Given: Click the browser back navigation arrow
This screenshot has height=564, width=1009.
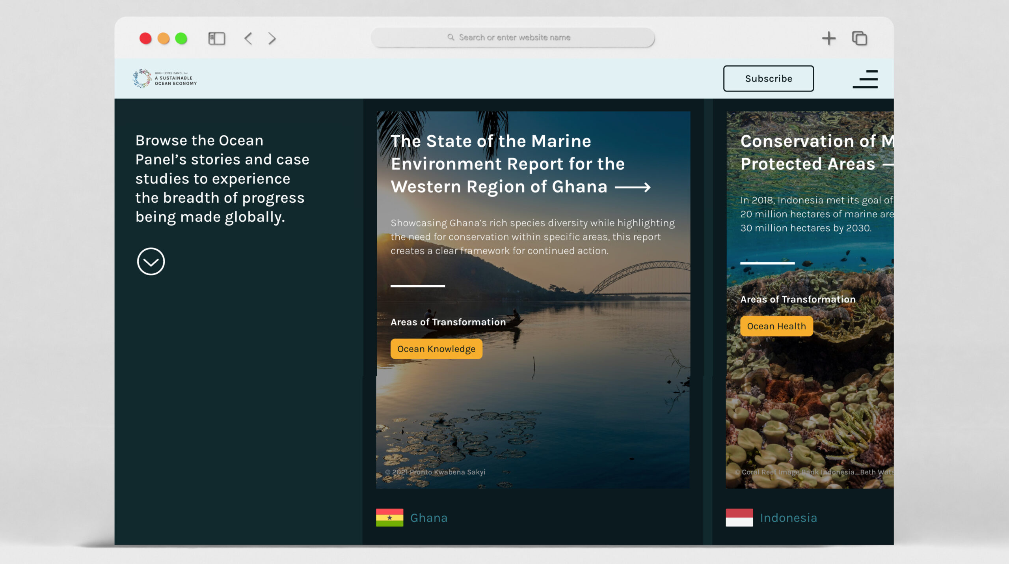Looking at the screenshot, I should point(248,38).
